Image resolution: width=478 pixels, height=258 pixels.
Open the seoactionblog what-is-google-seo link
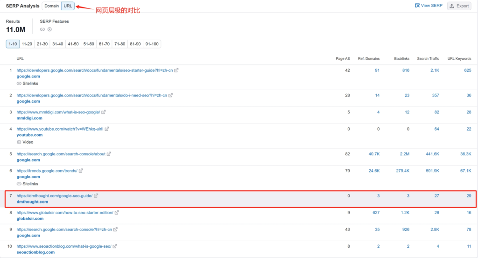(63, 246)
